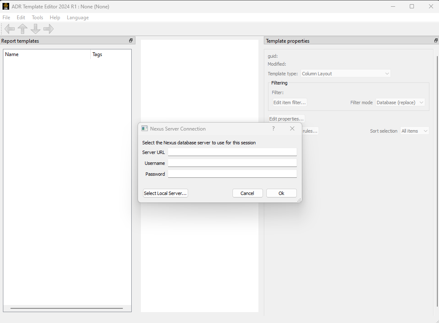Click Select Local Server button

[x=165, y=193]
